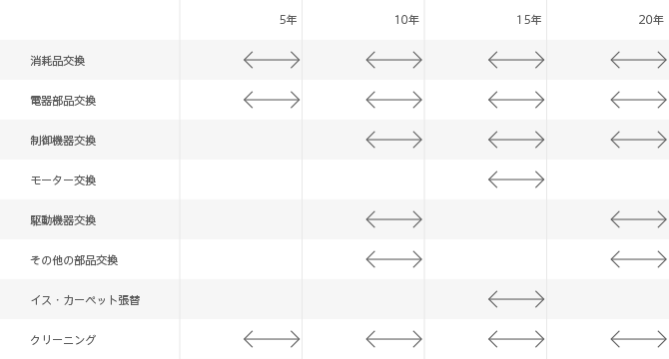Click the 5年 column header

tap(288, 20)
